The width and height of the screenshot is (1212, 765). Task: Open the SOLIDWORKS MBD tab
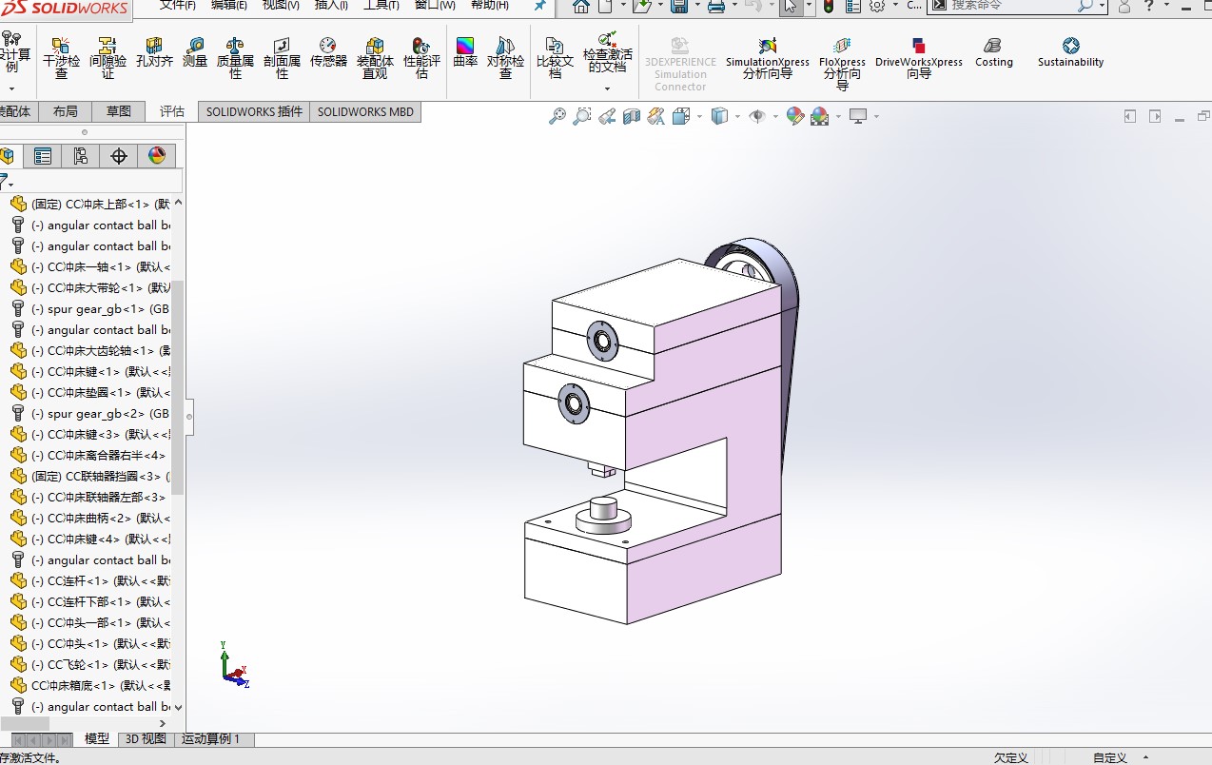(365, 111)
